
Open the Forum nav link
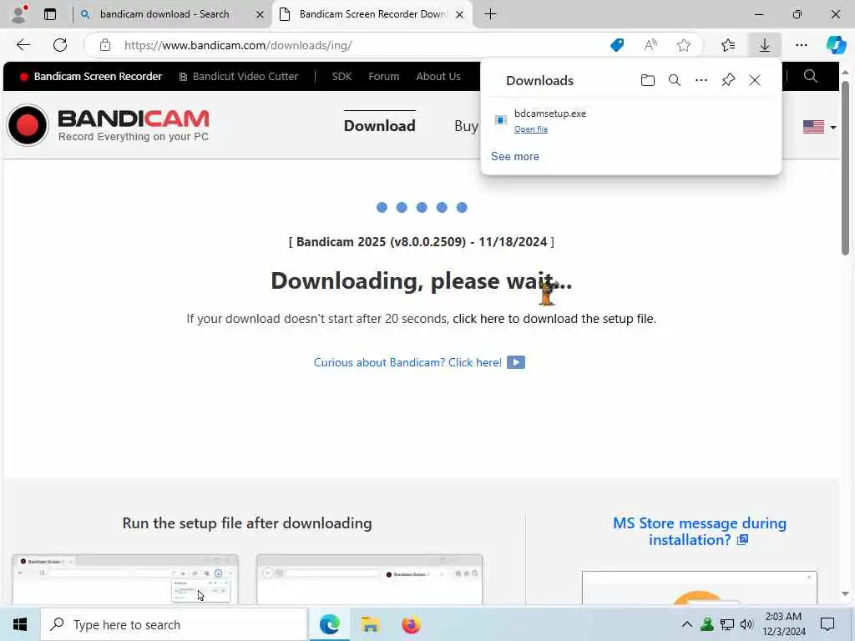384,77
